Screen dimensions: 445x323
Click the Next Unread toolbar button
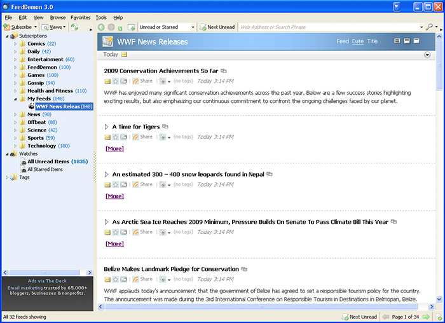(x=217, y=27)
